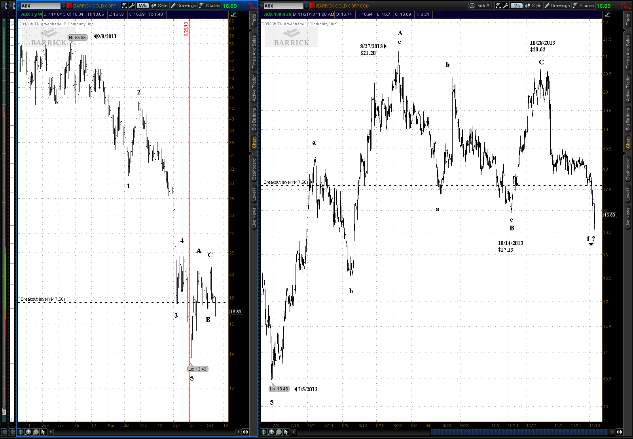Viewport: 633px width, 439px height.
Task: Open right chart settings wrench
Action: click(506, 6)
